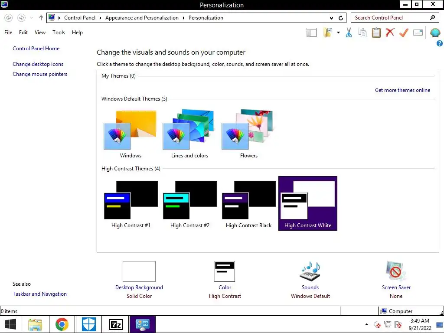Click Appearance and Personalization breadcrumb

[x=142, y=17]
